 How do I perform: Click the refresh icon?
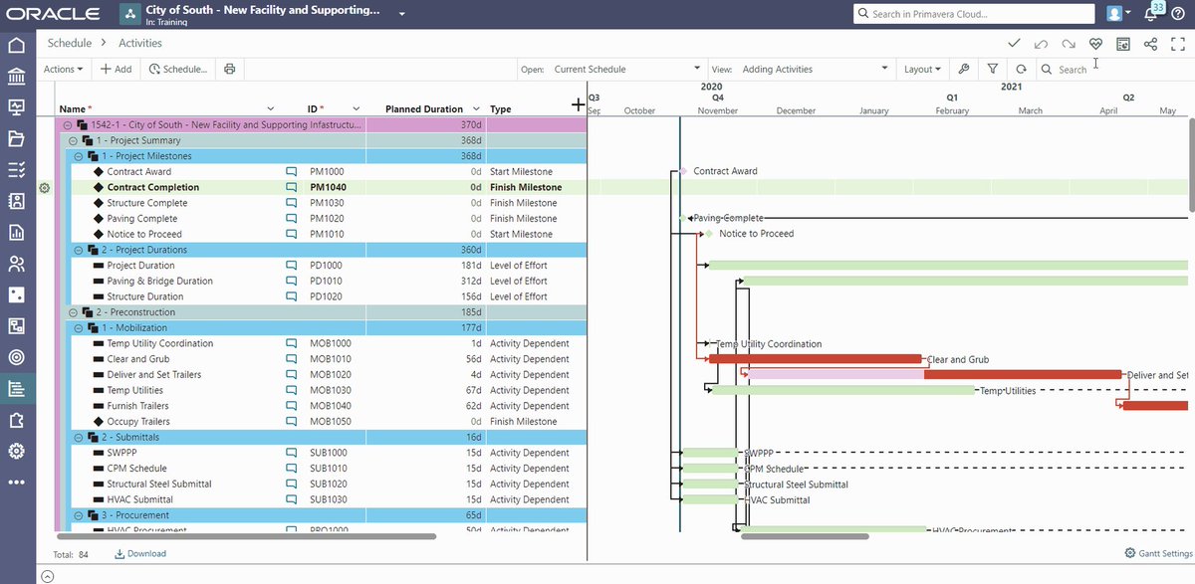tap(1021, 70)
